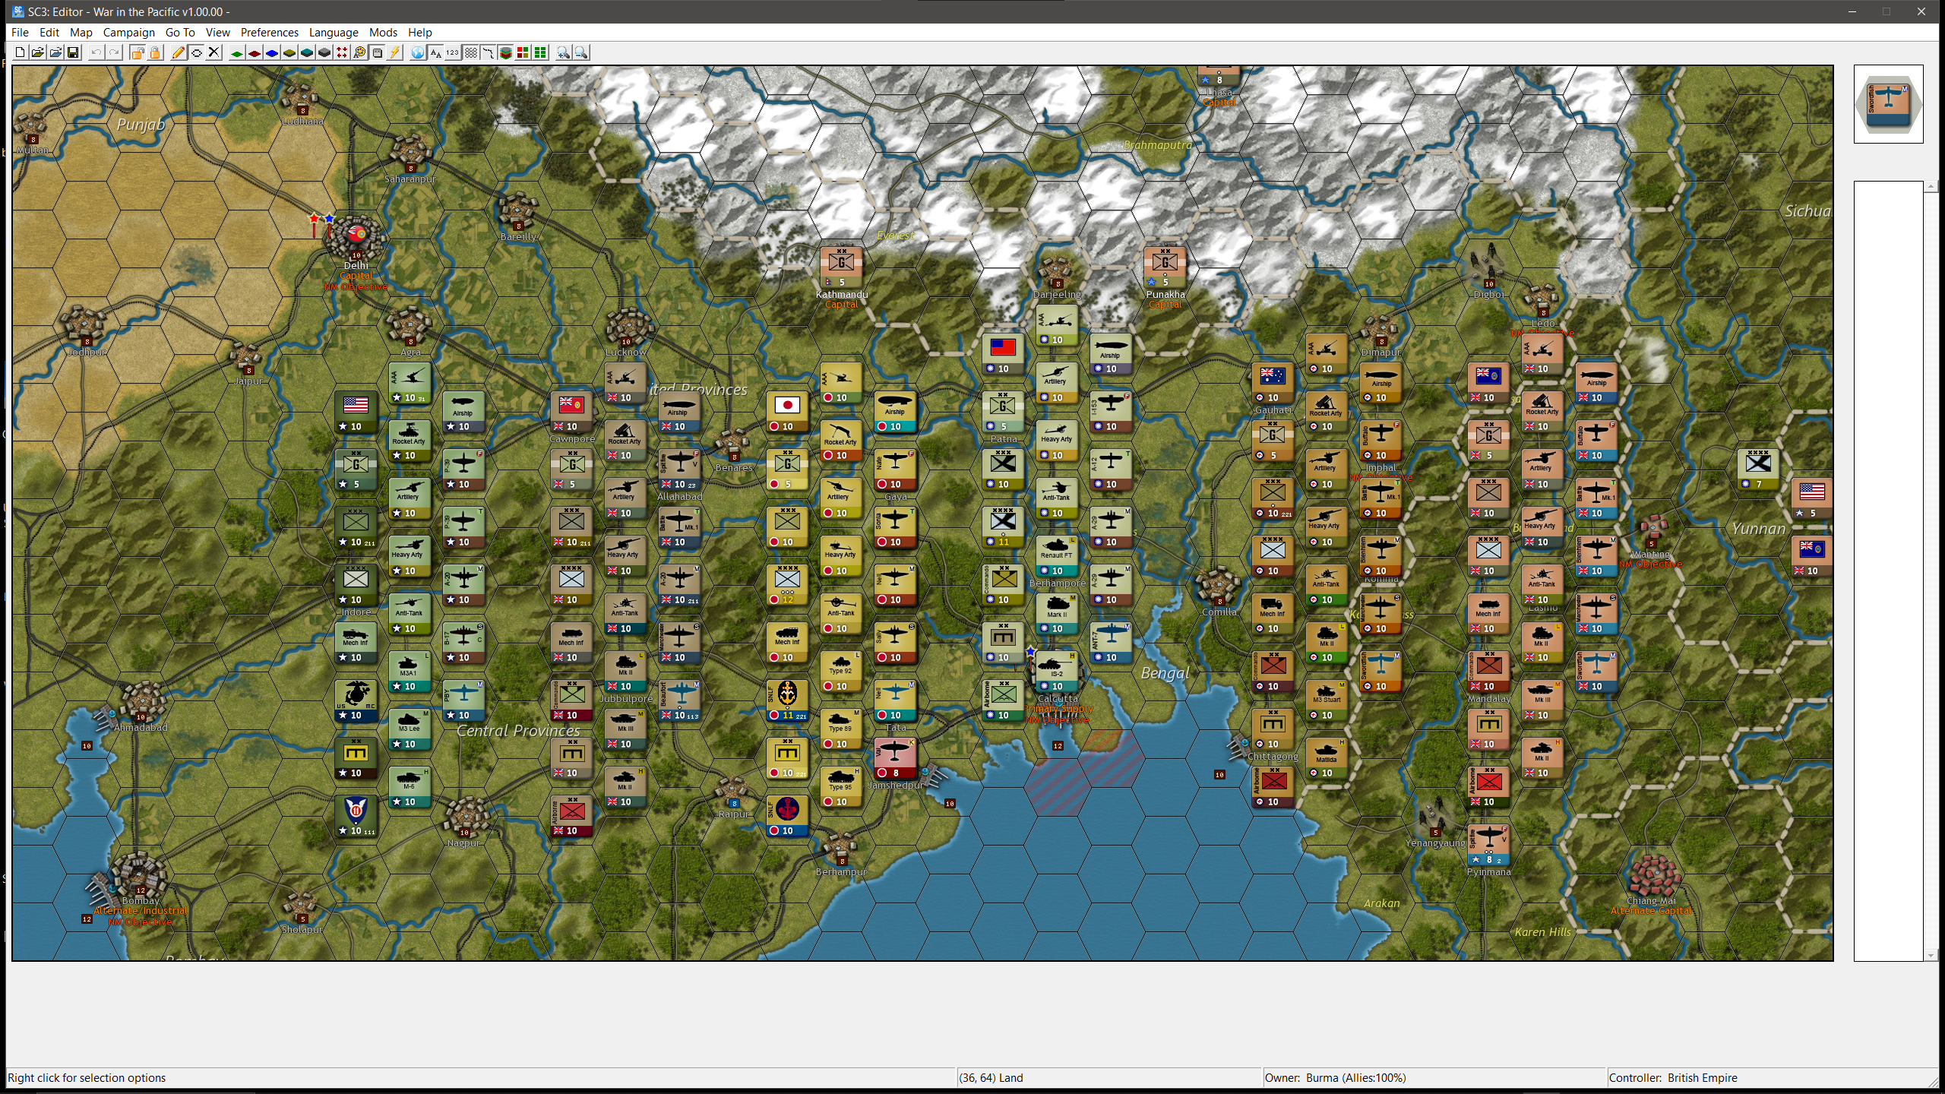Toggle the hex grid display button
The image size is (1945, 1094).
471,52
